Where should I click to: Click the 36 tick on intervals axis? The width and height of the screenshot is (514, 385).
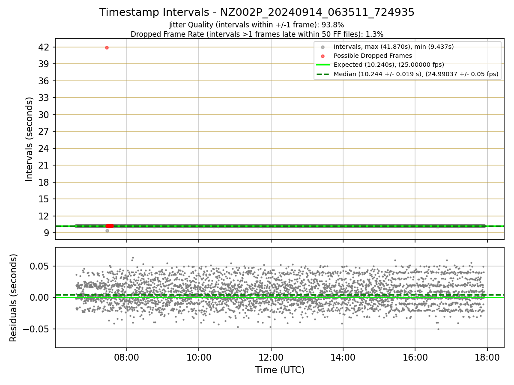point(45,81)
